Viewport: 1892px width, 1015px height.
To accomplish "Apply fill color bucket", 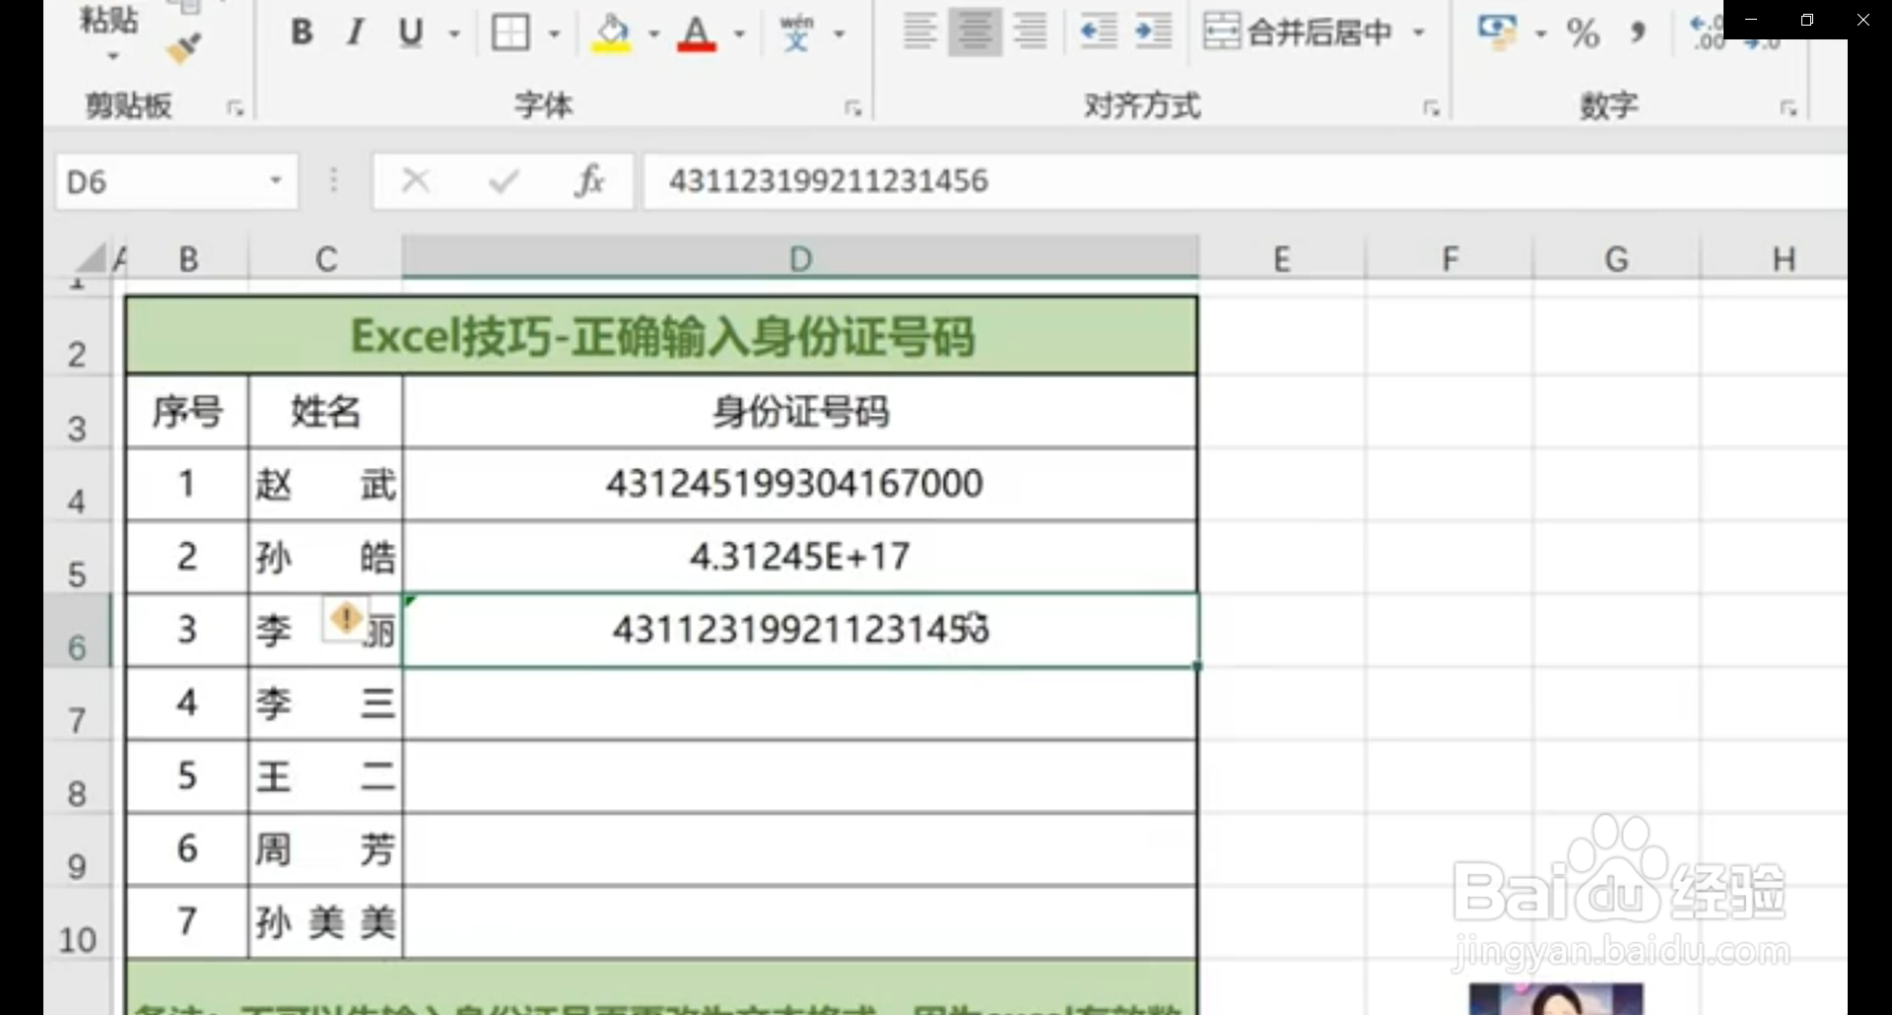I will 612,33.
